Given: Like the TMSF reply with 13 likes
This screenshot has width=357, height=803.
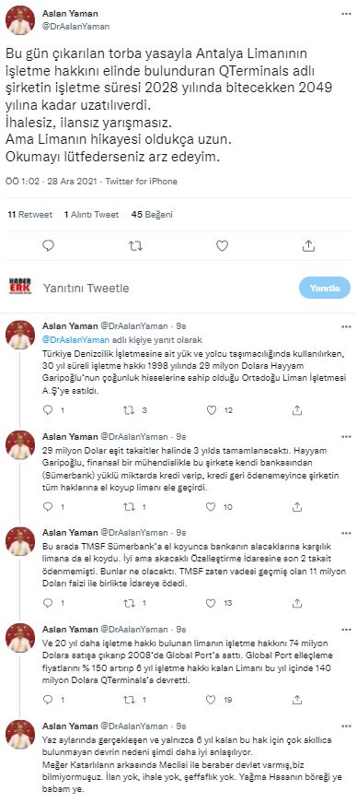Looking at the screenshot, I should coord(212,603).
